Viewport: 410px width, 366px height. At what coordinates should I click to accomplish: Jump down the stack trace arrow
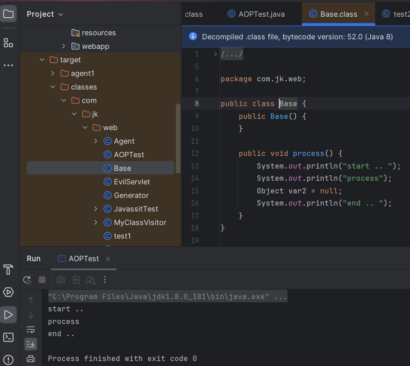point(31,315)
